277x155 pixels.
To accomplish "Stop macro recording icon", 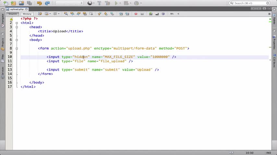I will (142, 14).
